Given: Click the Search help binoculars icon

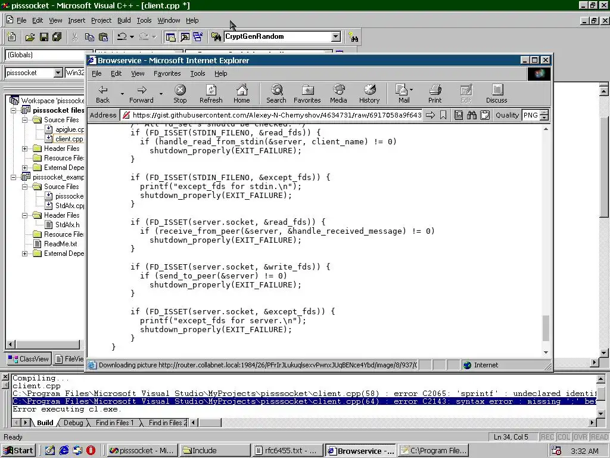Looking at the screenshot, I should 353,37.
